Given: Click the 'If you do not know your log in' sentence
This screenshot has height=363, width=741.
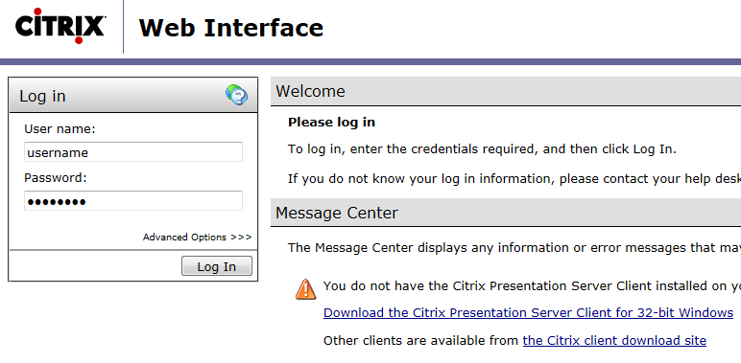Looking at the screenshot, I should (x=514, y=179).
